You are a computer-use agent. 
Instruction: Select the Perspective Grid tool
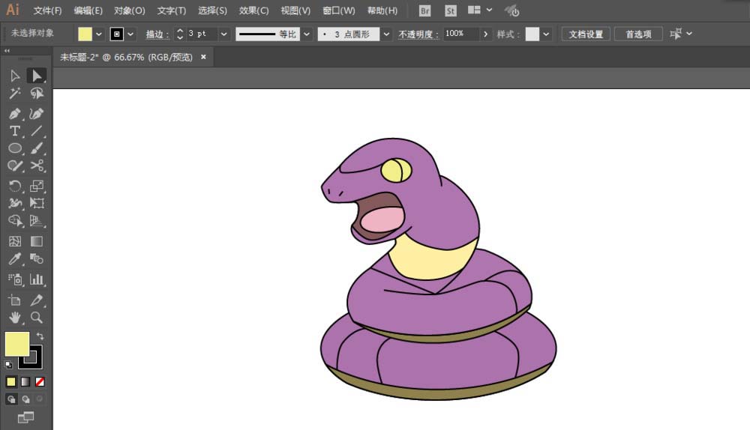(x=36, y=221)
